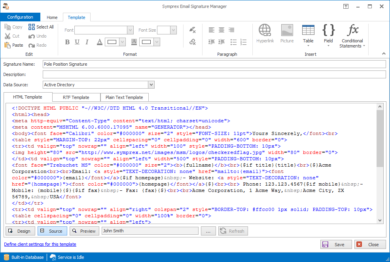Click the ellipsis browse user button
Screen dimensions: 390x262
coord(208,231)
